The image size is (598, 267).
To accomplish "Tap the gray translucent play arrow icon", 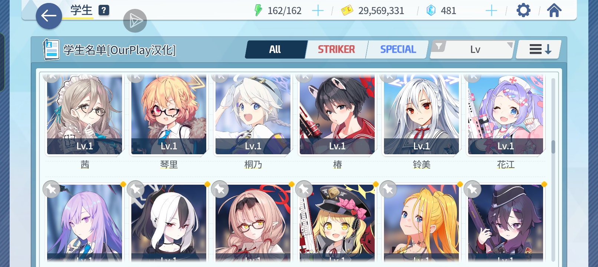I will (x=135, y=21).
